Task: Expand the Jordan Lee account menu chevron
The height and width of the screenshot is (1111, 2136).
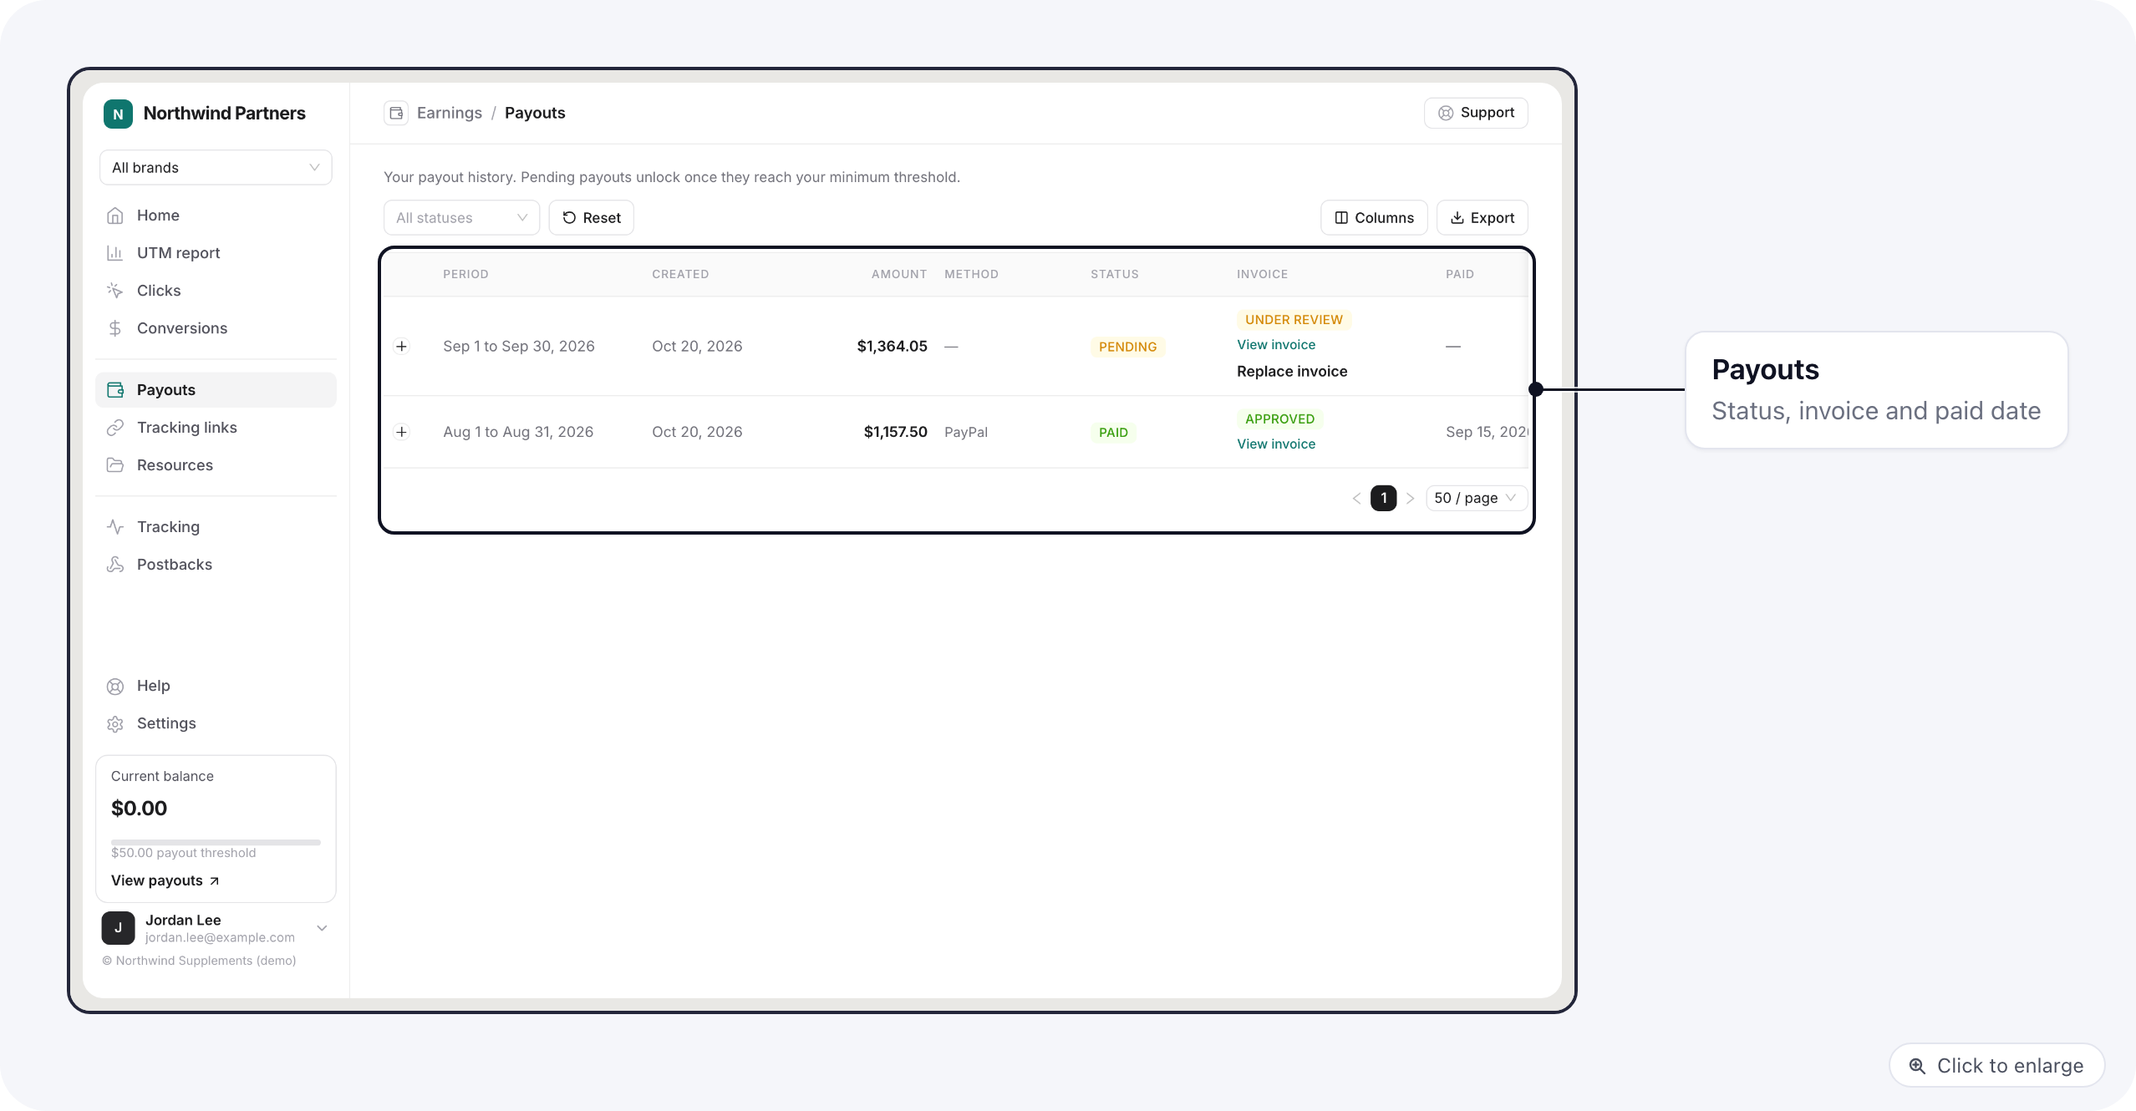Action: click(x=322, y=929)
